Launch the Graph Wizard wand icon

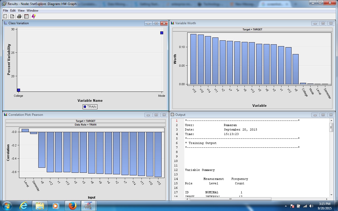pos(33,16)
